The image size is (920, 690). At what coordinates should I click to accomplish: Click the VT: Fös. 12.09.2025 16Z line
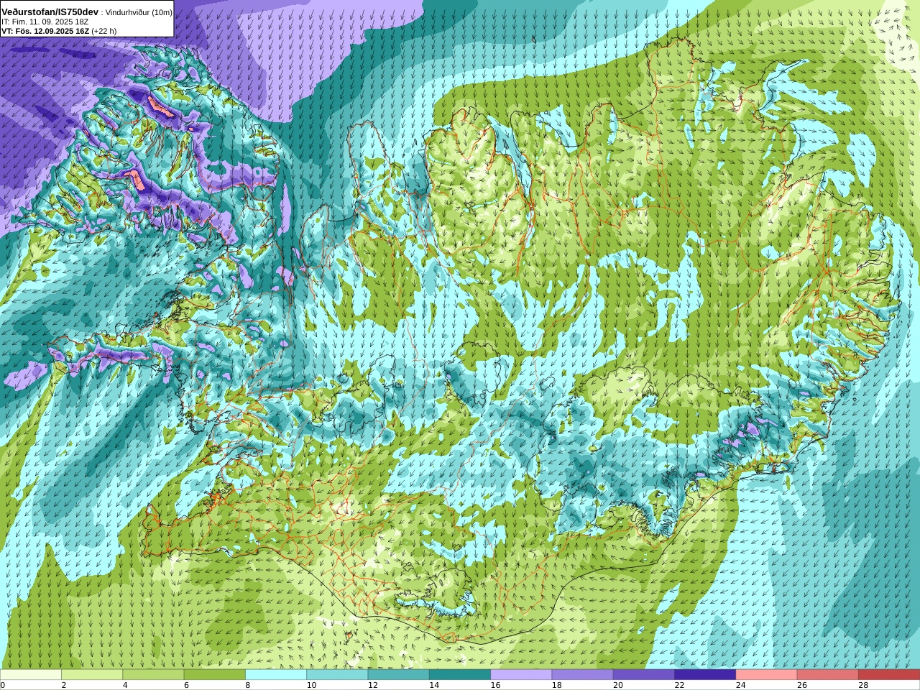(45, 32)
